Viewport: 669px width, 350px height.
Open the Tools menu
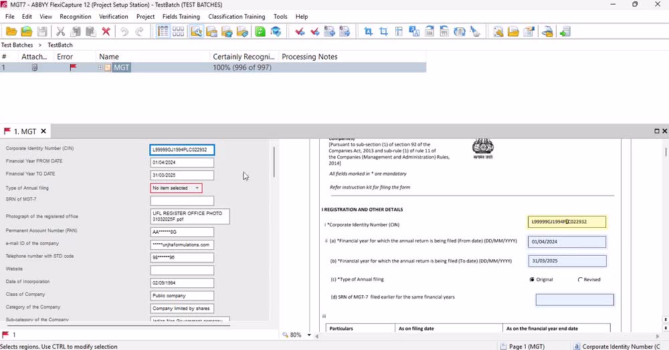[x=280, y=17]
